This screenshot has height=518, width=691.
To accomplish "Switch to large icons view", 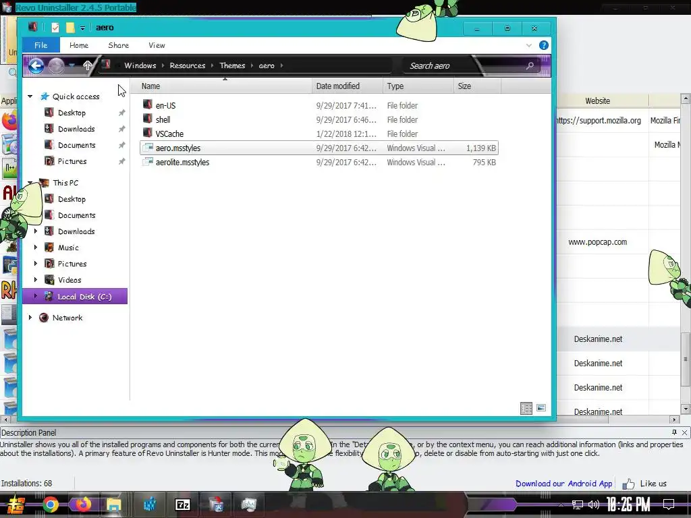I will [541, 408].
